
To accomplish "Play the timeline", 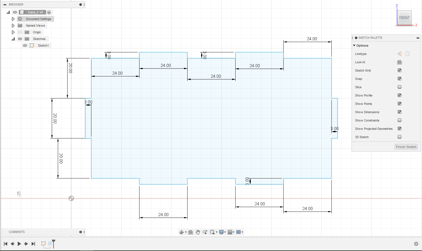I will (x=19, y=244).
